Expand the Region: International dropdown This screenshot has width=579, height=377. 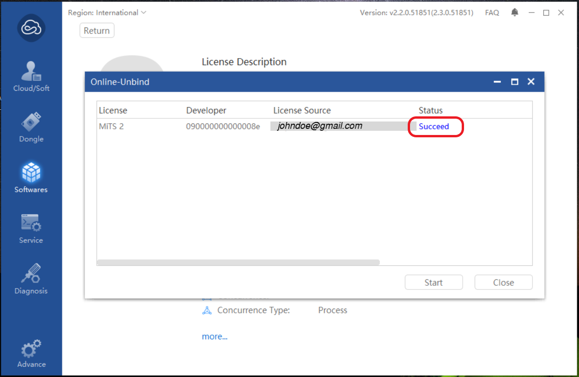pyautogui.click(x=107, y=13)
